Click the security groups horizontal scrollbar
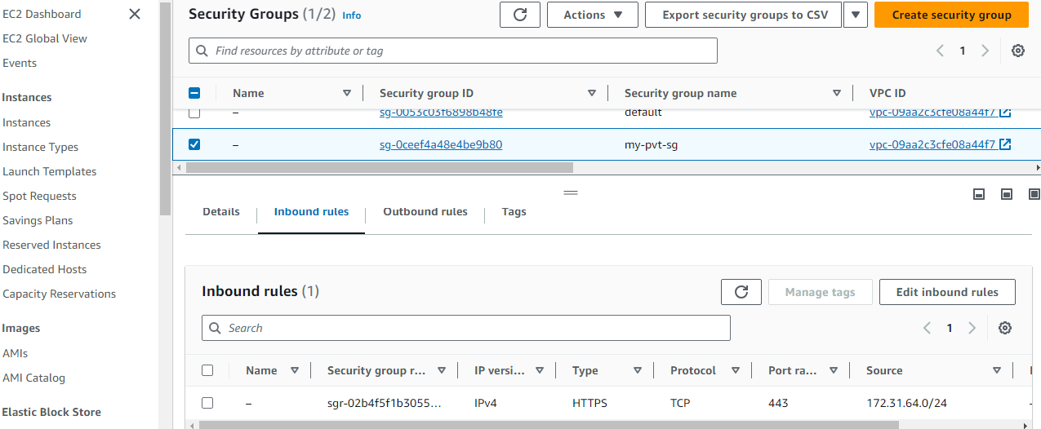This screenshot has height=429, width=1041. pyautogui.click(x=379, y=167)
